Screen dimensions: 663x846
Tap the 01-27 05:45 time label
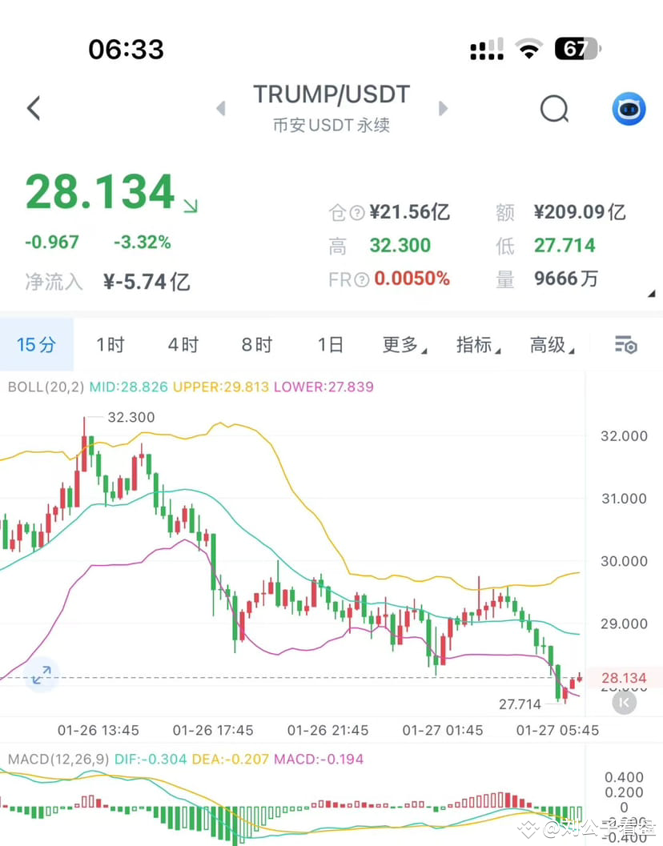pos(558,730)
